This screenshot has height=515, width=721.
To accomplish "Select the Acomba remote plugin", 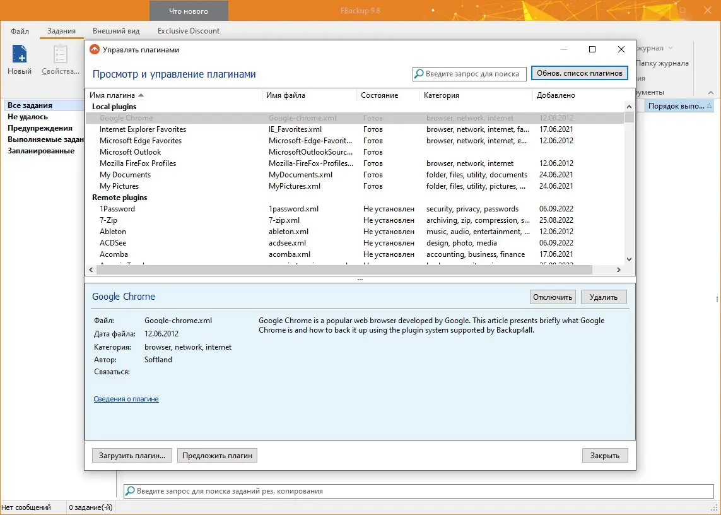I will click(355, 254).
